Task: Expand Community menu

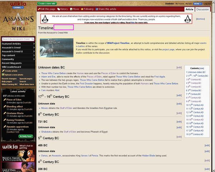Action: point(18,59)
